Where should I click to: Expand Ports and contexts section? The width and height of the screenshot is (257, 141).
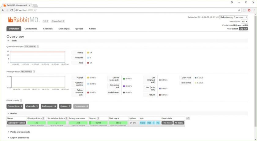20,132
